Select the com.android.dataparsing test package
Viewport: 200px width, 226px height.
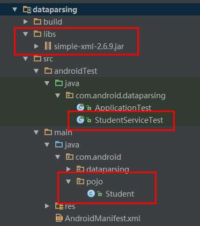[x=121, y=96]
